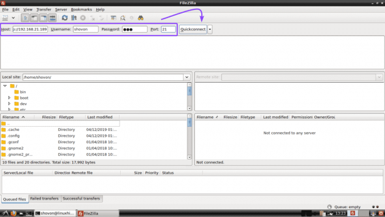Open the Transfer menu
385x217 pixels.
click(x=44, y=9)
